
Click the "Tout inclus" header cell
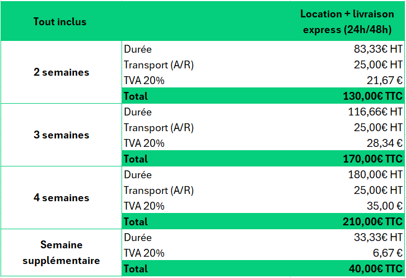coord(60,22)
